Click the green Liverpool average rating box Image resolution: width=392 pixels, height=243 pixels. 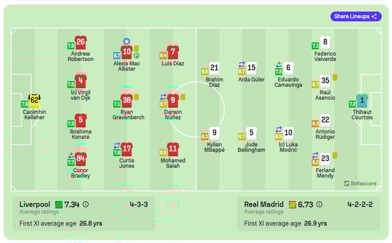click(59, 205)
